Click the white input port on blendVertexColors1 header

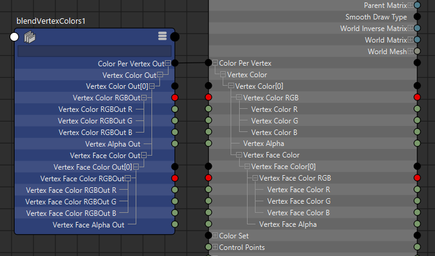pos(15,37)
